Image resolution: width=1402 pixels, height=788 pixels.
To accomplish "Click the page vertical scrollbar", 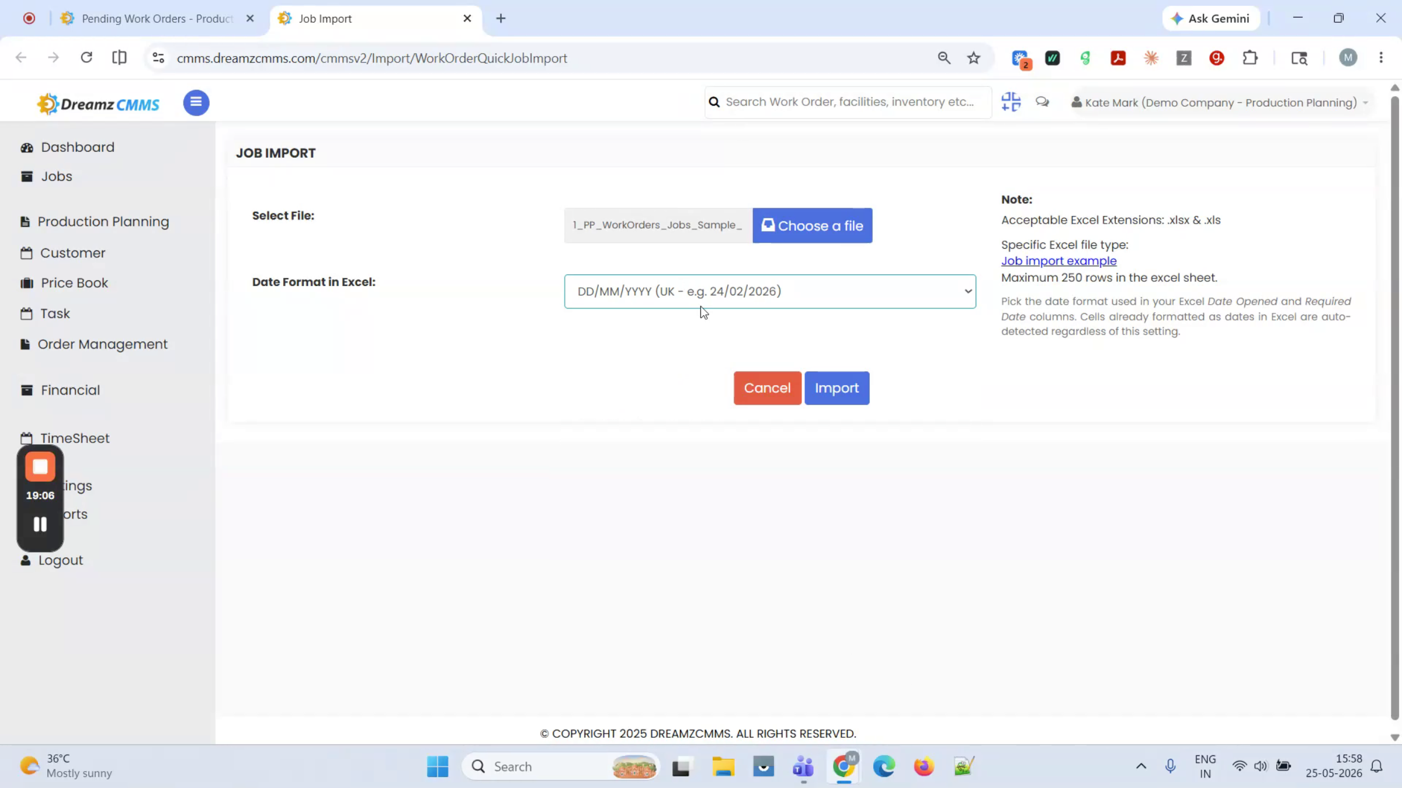I will [1395, 409].
